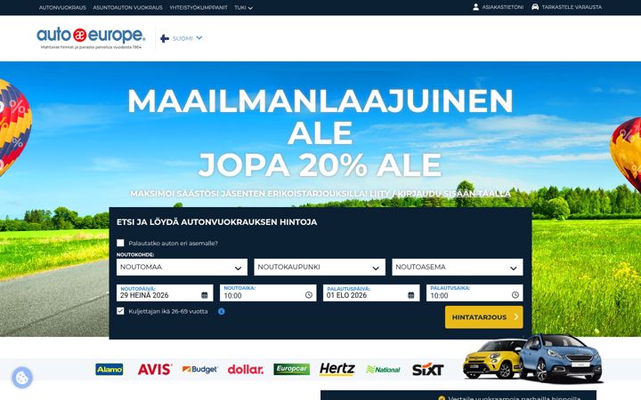The height and width of the screenshot is (400, 641).
Task: Go to ASIAKASTIETONI account link
Action: coord(502,7)
